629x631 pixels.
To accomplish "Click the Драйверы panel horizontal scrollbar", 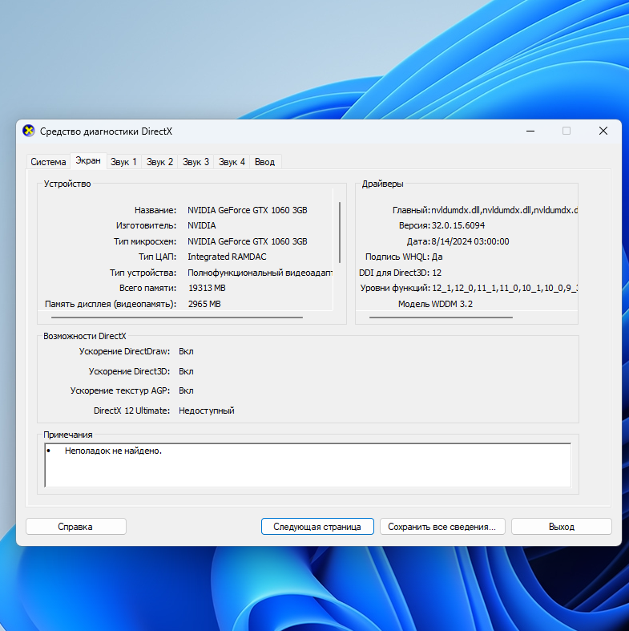I will coord(441,318).
